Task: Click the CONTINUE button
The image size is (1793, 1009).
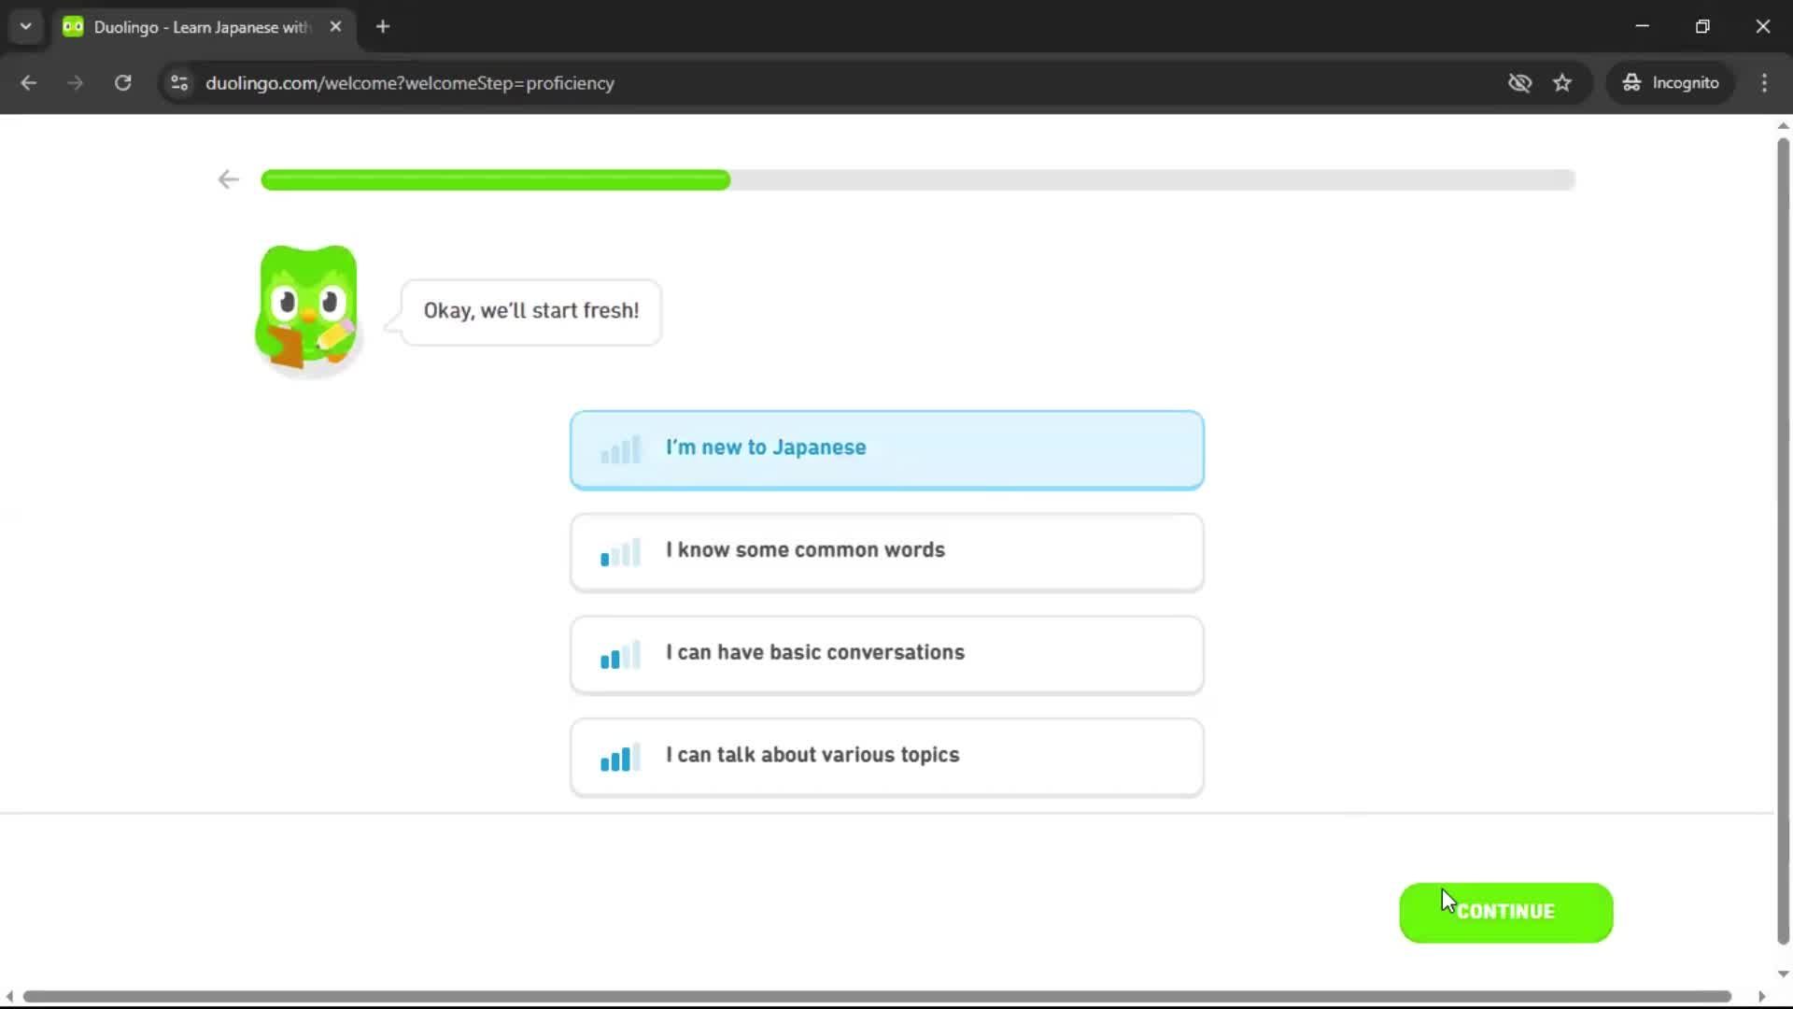Action: point(1505,912)
